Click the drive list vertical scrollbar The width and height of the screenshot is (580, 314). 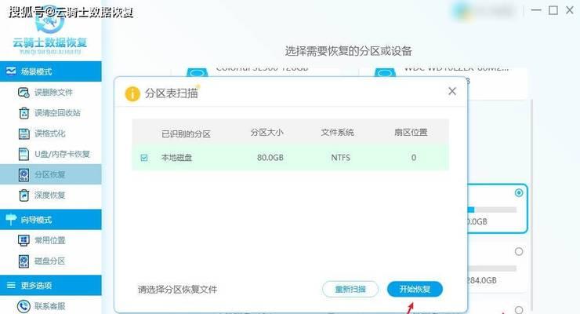pyautogui.click(x=532, y=203)
